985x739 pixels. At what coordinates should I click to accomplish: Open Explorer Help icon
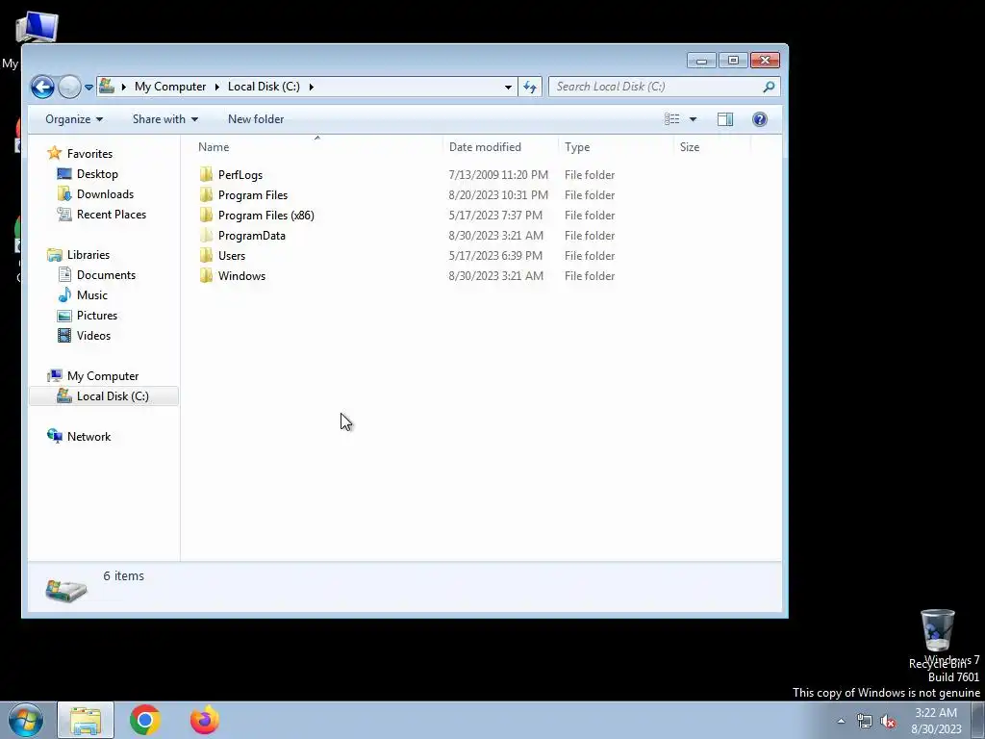pyautogui.click(x=760, y=119)
